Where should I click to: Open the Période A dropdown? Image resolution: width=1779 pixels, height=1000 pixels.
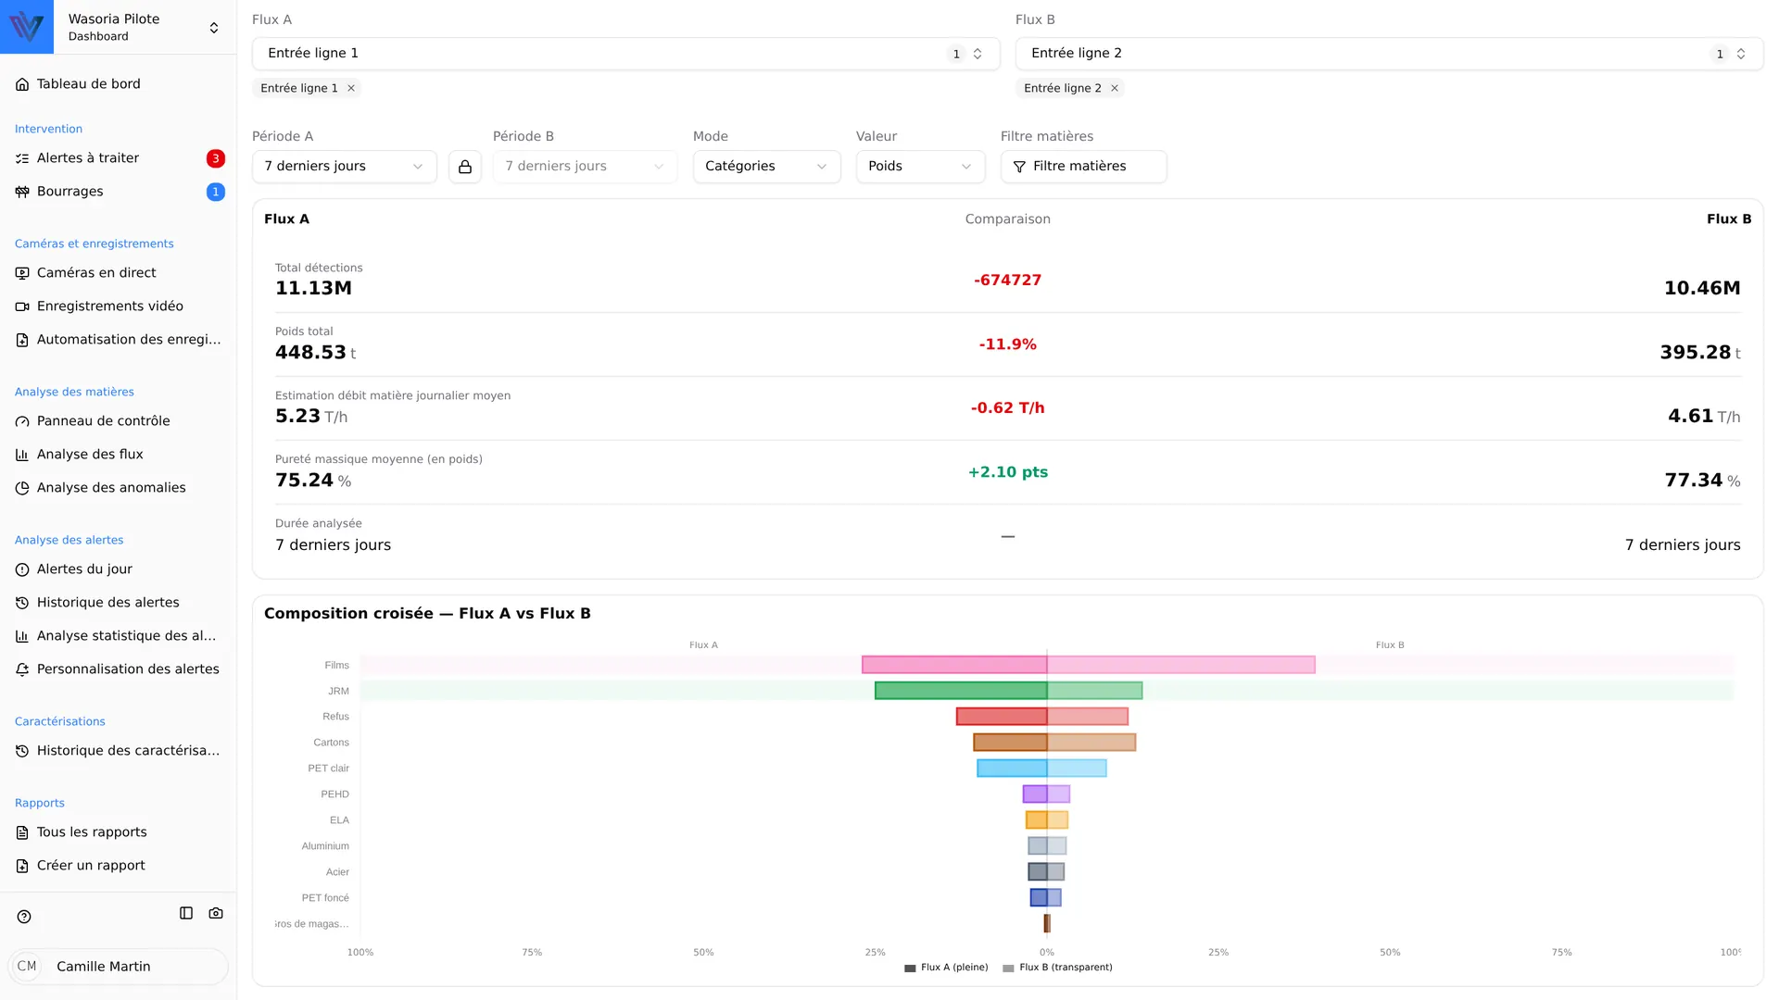pos(344,167)
